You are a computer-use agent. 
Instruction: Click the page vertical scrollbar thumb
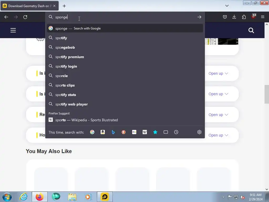pos(267,94)
